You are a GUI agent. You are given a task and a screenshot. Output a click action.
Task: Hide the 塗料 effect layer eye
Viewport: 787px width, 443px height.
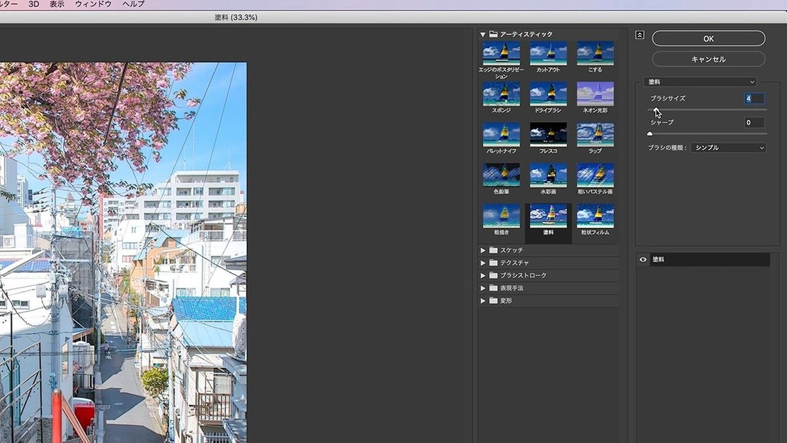pos(643,260)
